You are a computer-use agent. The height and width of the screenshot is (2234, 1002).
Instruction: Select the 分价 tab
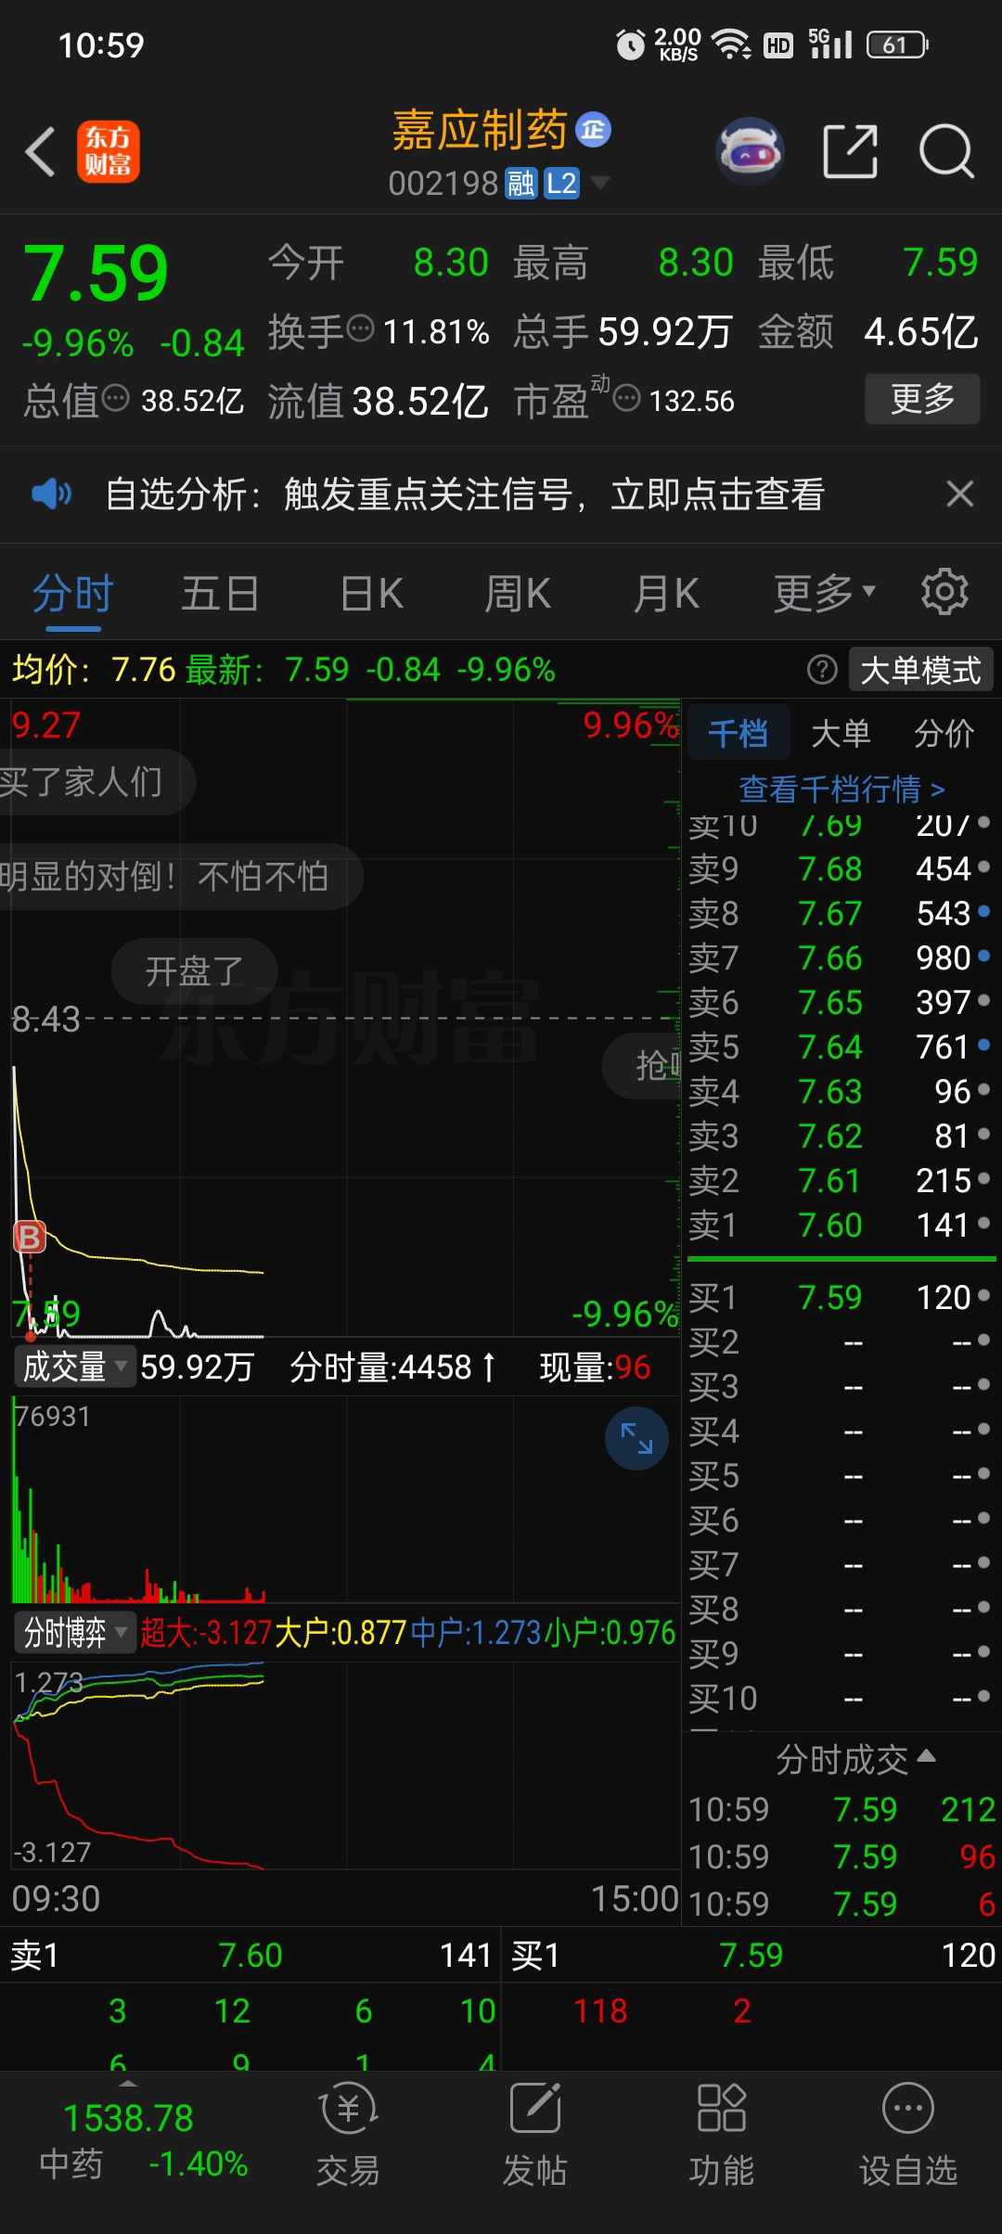point(944,734)
